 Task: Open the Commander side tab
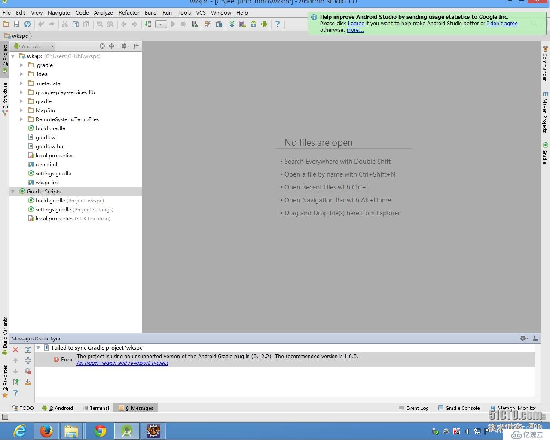click(x=545, y=64)
